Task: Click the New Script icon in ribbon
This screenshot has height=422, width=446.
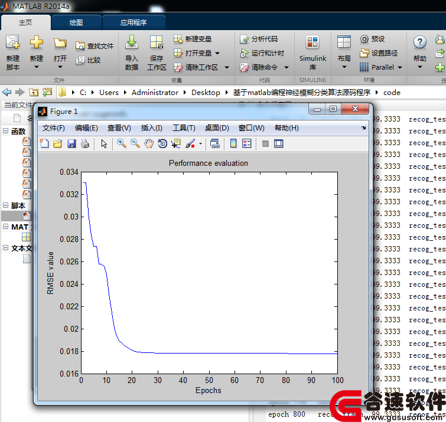Action: pyautogui.click(x=13, y=42)
